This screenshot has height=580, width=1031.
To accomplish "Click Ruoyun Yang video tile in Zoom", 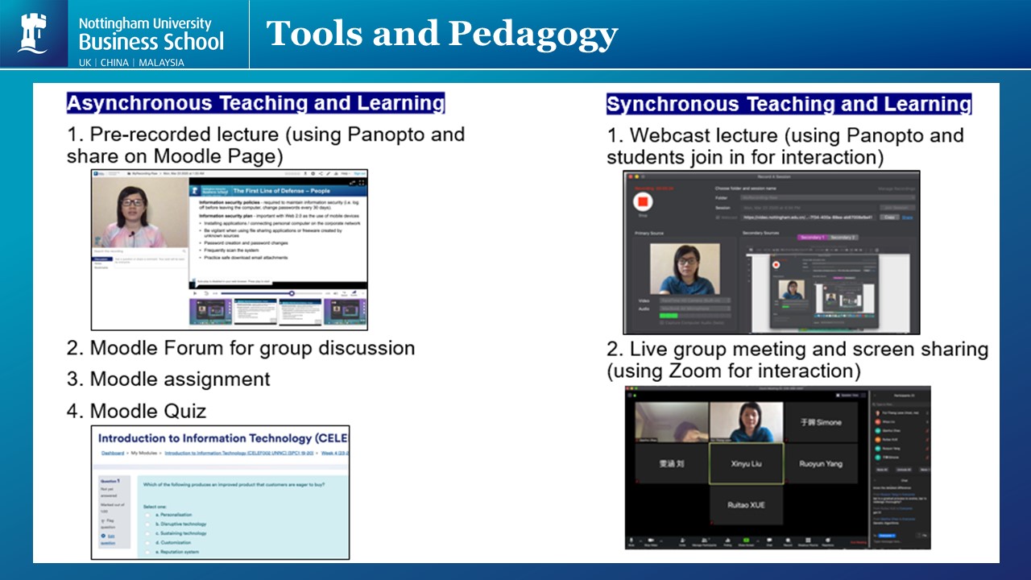I will point(820,464).
